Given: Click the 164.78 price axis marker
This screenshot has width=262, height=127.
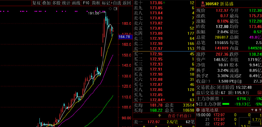Looking at the screenshot, I should click(x=125, y=37).
